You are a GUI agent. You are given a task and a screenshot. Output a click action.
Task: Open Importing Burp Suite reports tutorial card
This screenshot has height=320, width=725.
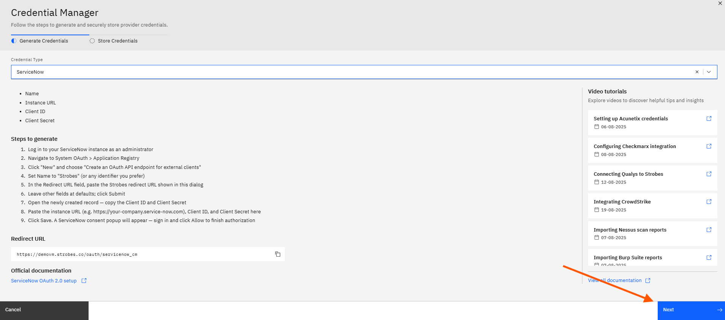pyautogui.click(x=653, y=257)
